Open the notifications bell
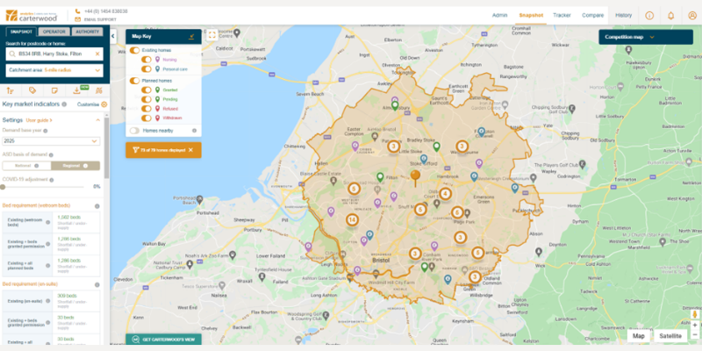 point(670,16)
